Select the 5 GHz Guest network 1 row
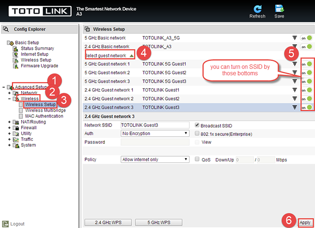 click(x=198, y=64)
